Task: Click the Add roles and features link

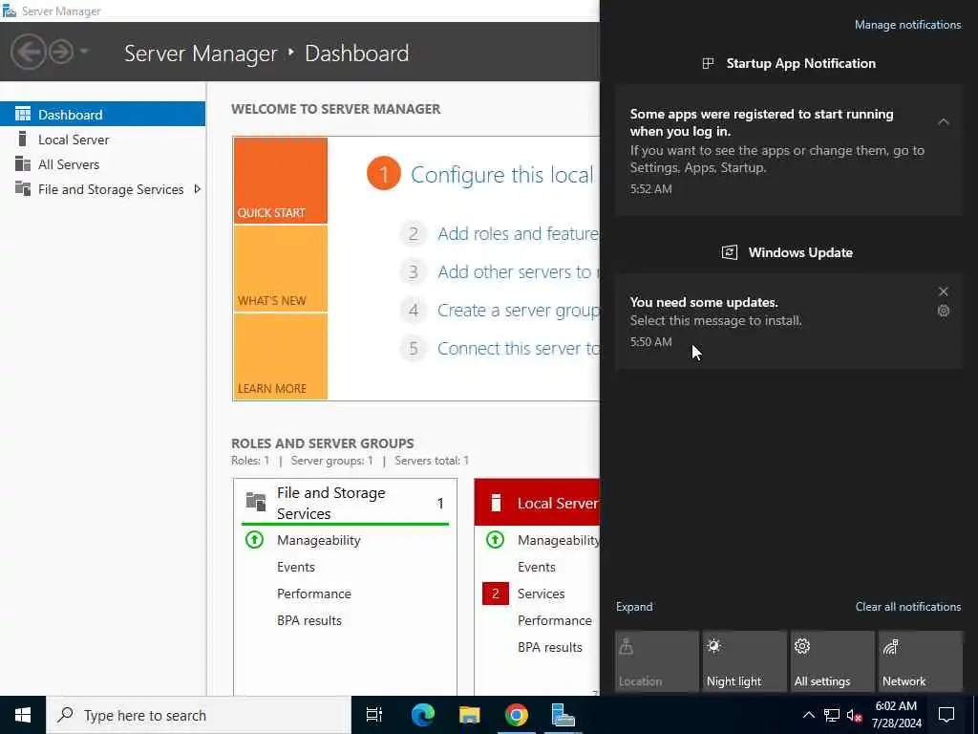Action: (x=518, y=233)
